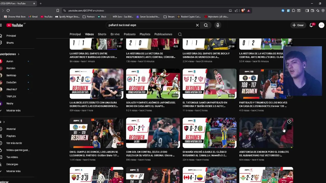Add hovered Endrick video to Watch Later
326x183 pixels.
tap(289, 122)
